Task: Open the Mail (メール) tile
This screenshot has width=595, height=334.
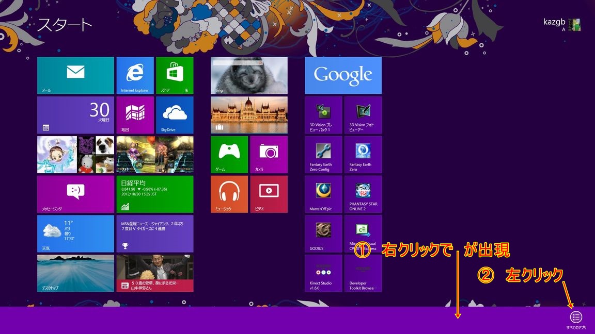Action: [75, 75]
